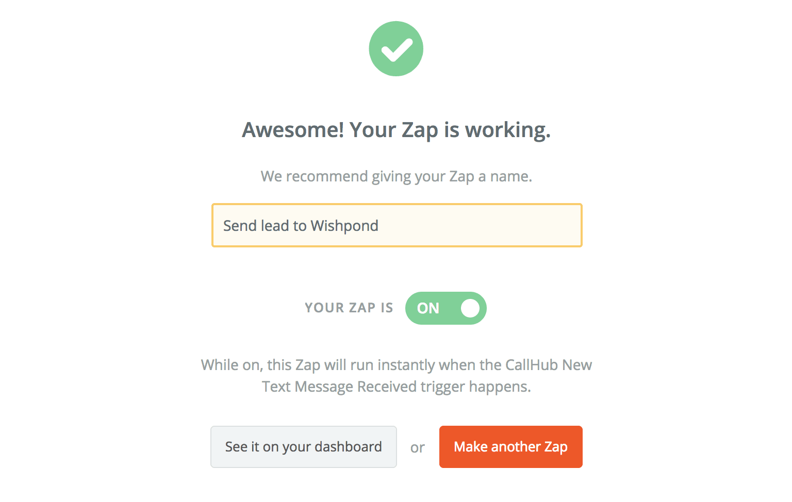Click the word "Zap" on the orange button

click(x=556, y=447)
